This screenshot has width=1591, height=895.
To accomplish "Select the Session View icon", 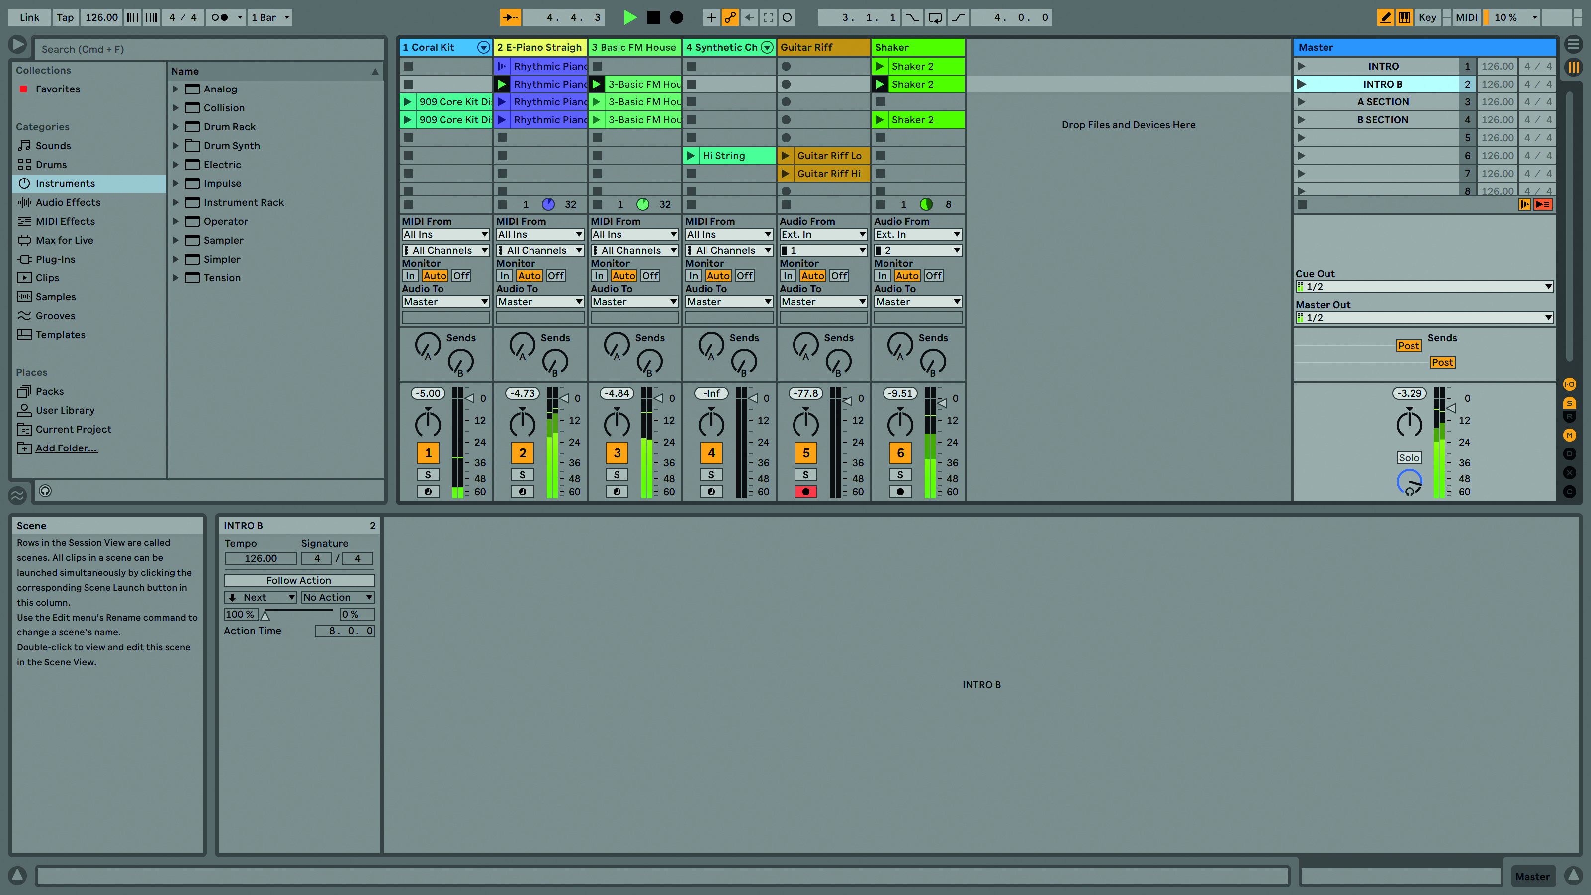I will point(1573,67).
